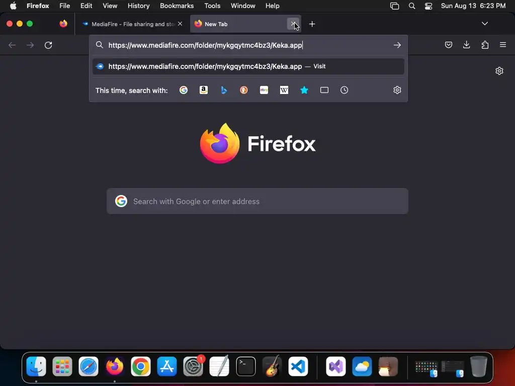
Task: Open the Firefox app menu in menu bar
Action: 38,6
